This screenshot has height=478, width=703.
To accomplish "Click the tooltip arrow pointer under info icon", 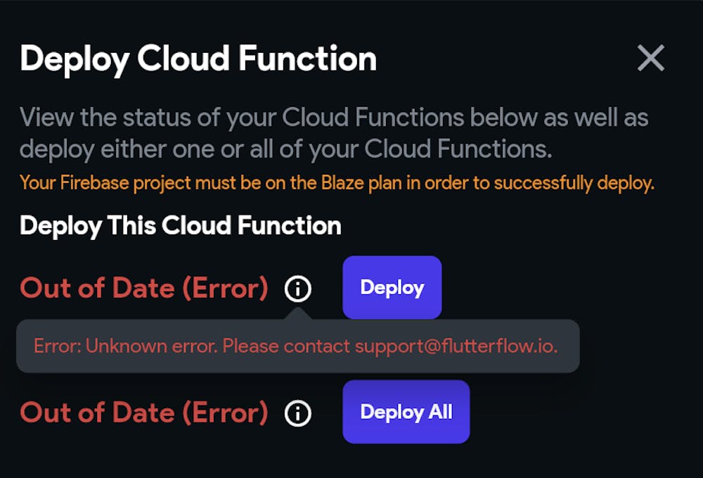I will (x=298, y=314).
